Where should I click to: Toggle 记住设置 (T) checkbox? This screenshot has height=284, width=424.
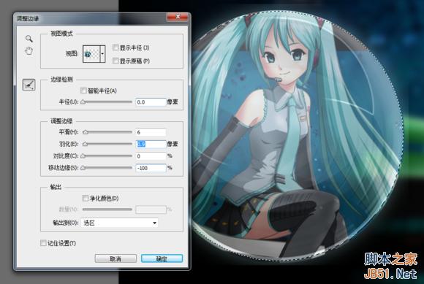pos(43,243)
